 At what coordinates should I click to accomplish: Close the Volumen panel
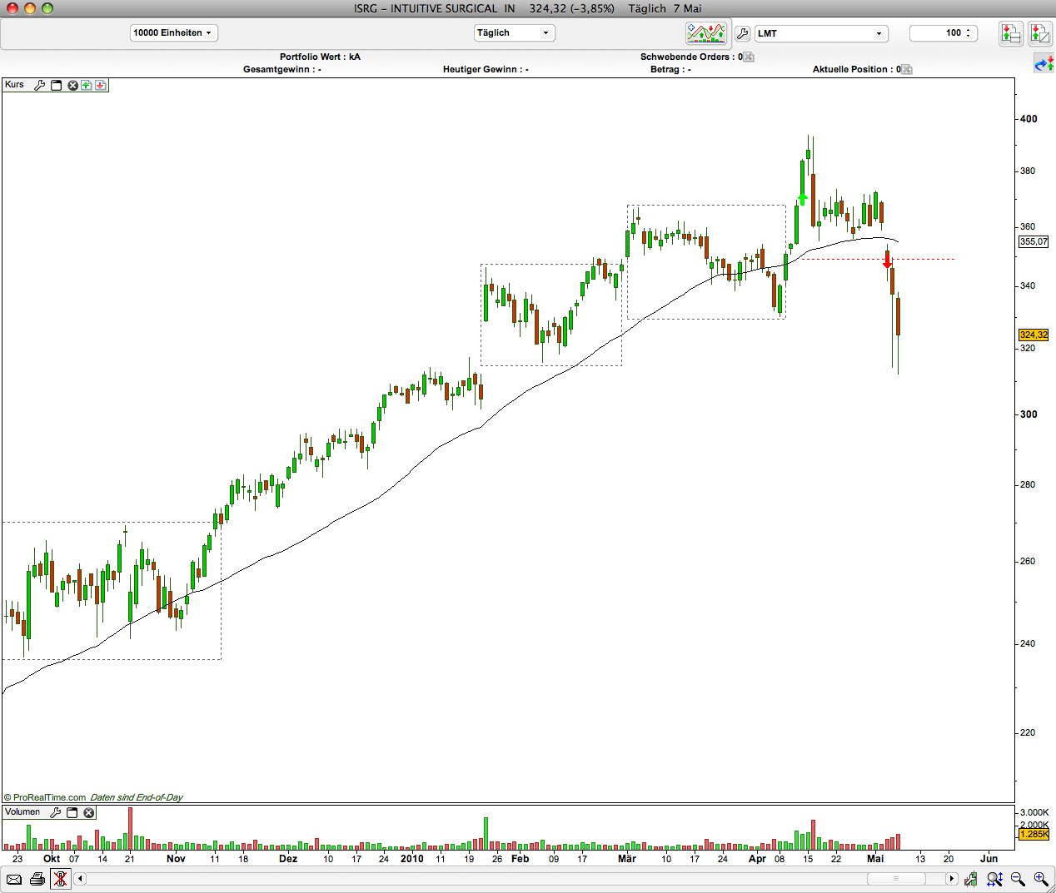pos(89,812)
